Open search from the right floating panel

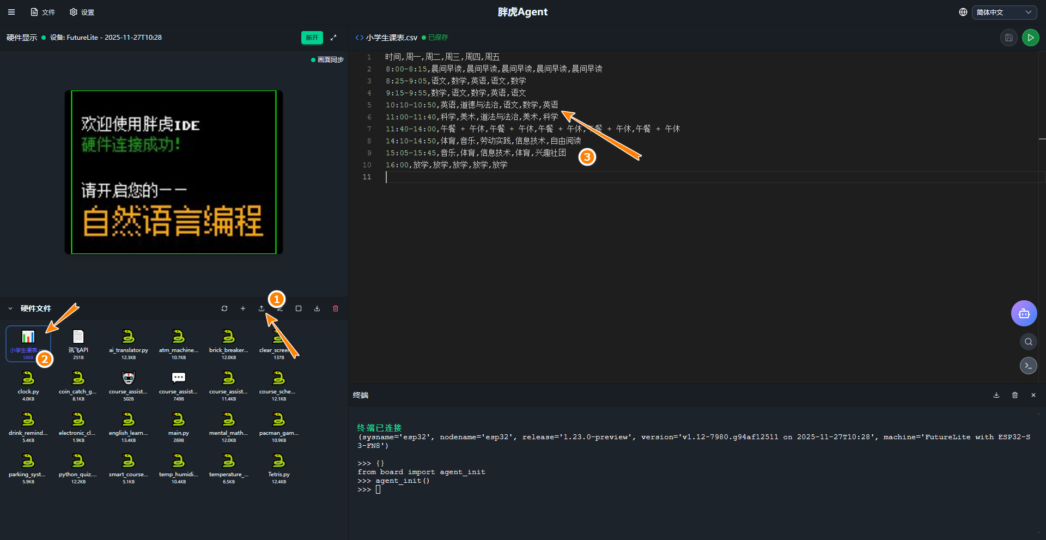pyautogui.click(x=1028, y=342)
